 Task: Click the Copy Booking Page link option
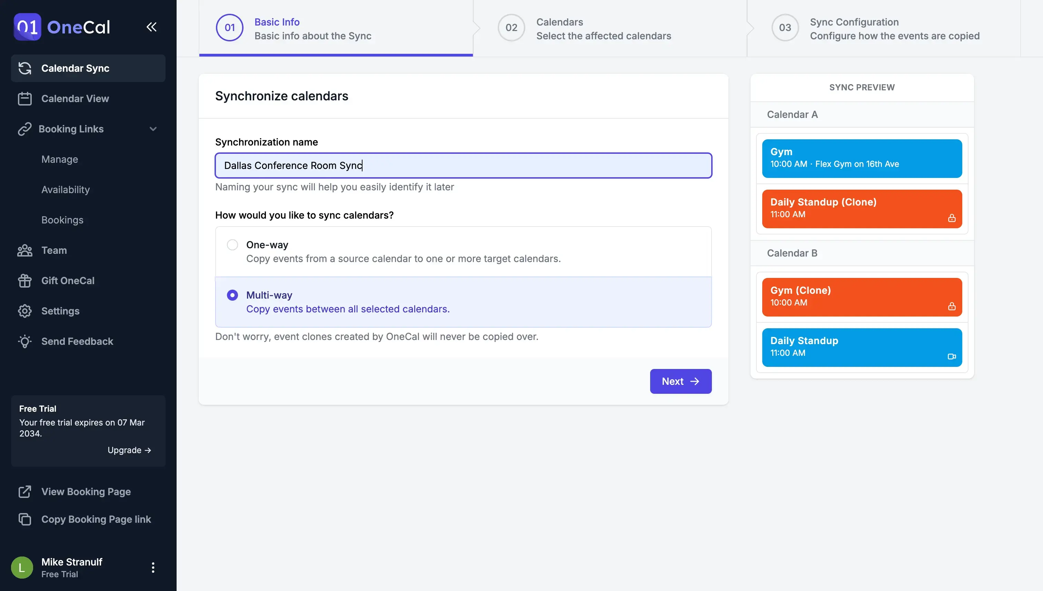coord(96,519)
